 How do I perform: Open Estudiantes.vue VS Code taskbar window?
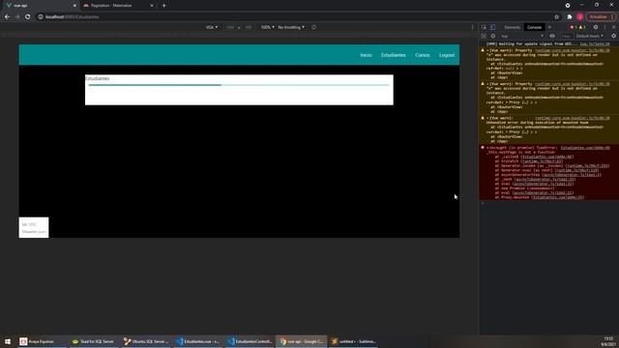pyautogui.click(x=197, y=341)
